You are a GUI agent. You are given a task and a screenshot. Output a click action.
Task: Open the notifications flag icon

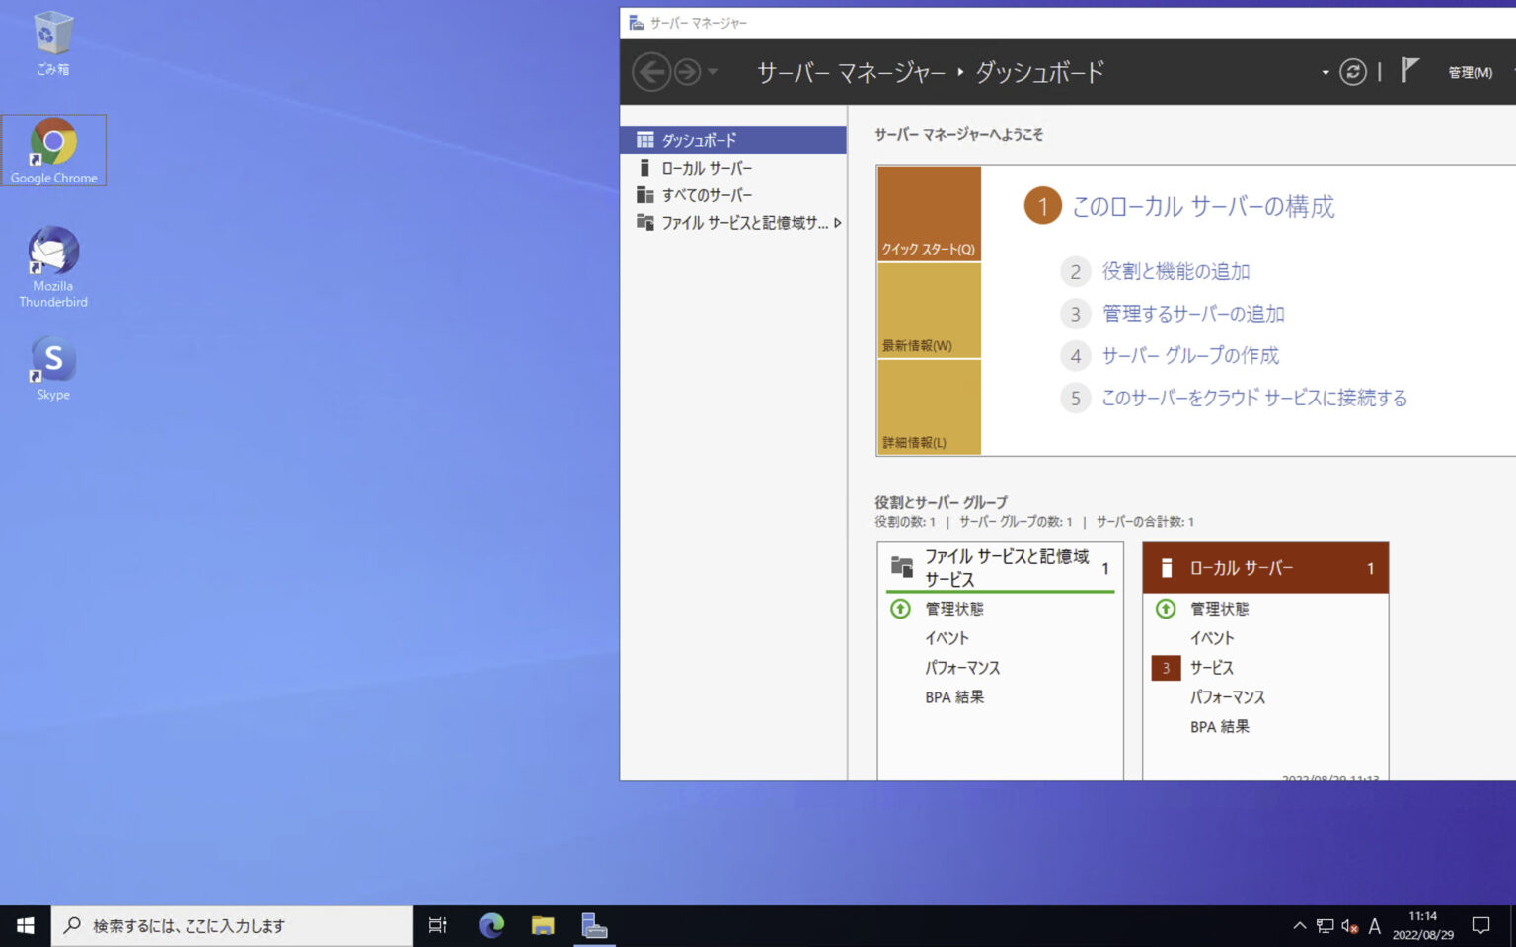click(1409, 70)
